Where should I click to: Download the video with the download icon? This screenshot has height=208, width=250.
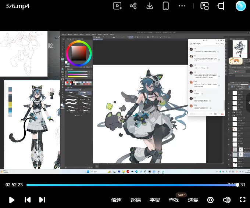point(150,6)
